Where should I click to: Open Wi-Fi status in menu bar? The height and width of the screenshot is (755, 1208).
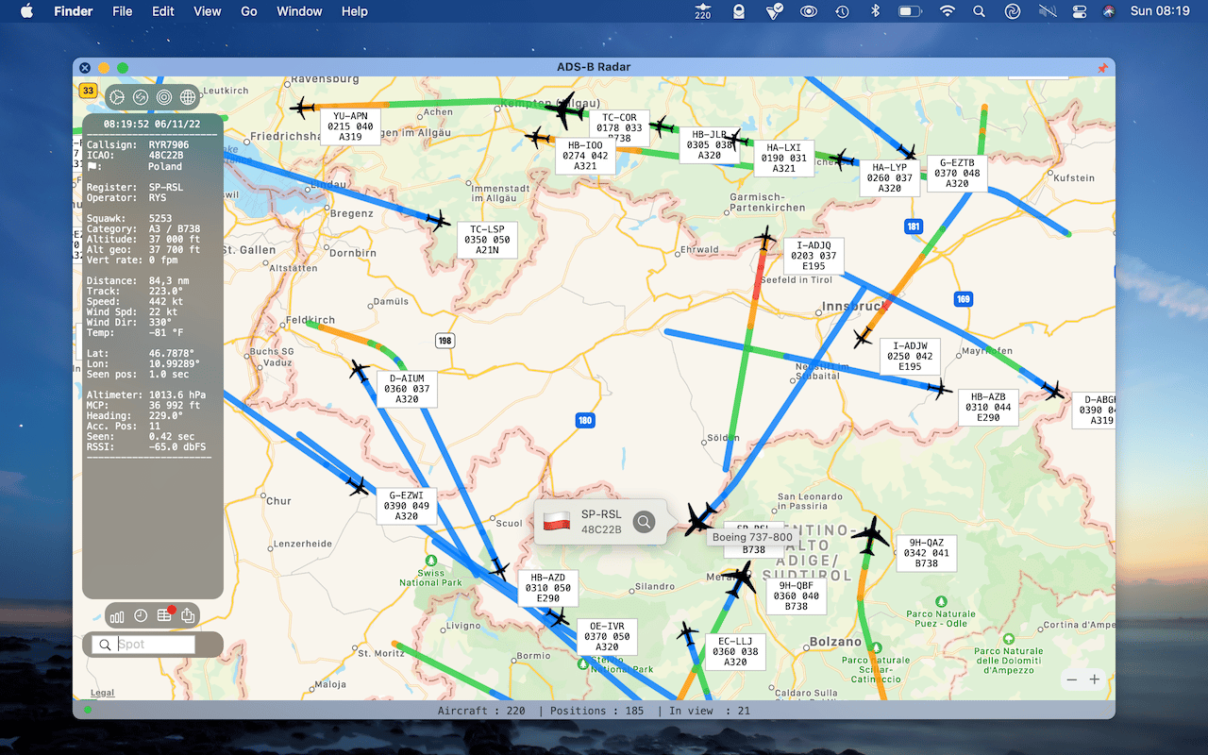947,11
